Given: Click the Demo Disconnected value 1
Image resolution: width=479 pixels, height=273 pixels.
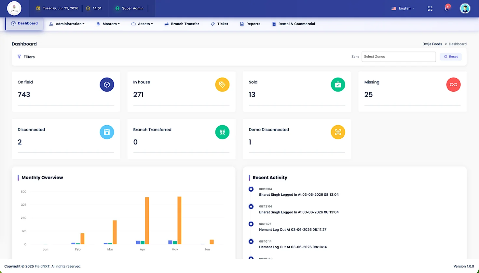Looking at the screenshot, I should (250, 142).
